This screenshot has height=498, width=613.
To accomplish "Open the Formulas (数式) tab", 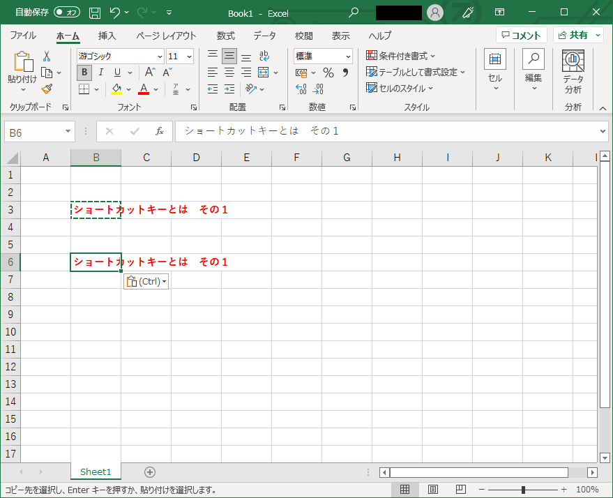I will [x=225, y=36].
